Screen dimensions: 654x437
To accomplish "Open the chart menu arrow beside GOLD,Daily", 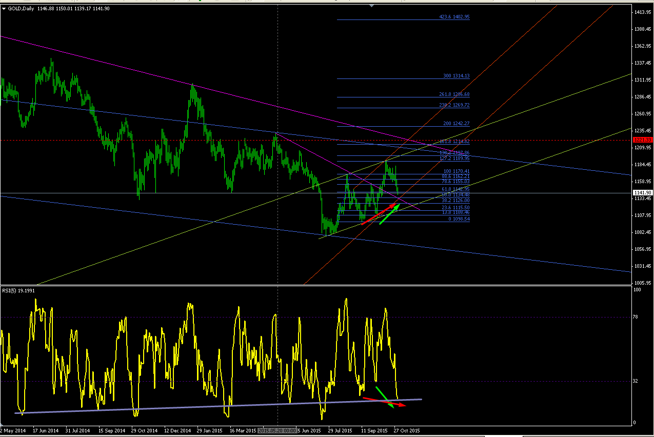I will tap(4, 9).
